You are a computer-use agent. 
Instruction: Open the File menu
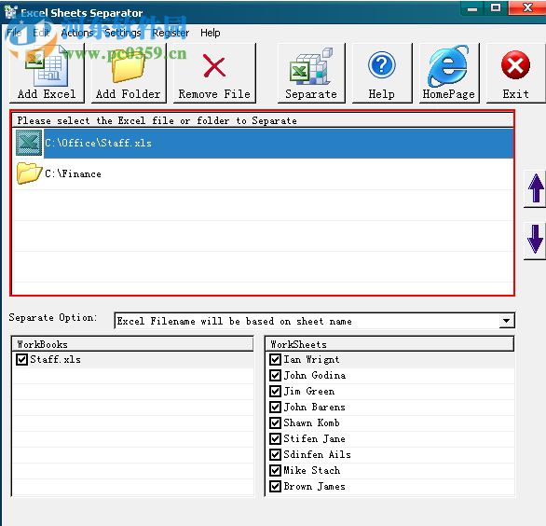[14, 33]
